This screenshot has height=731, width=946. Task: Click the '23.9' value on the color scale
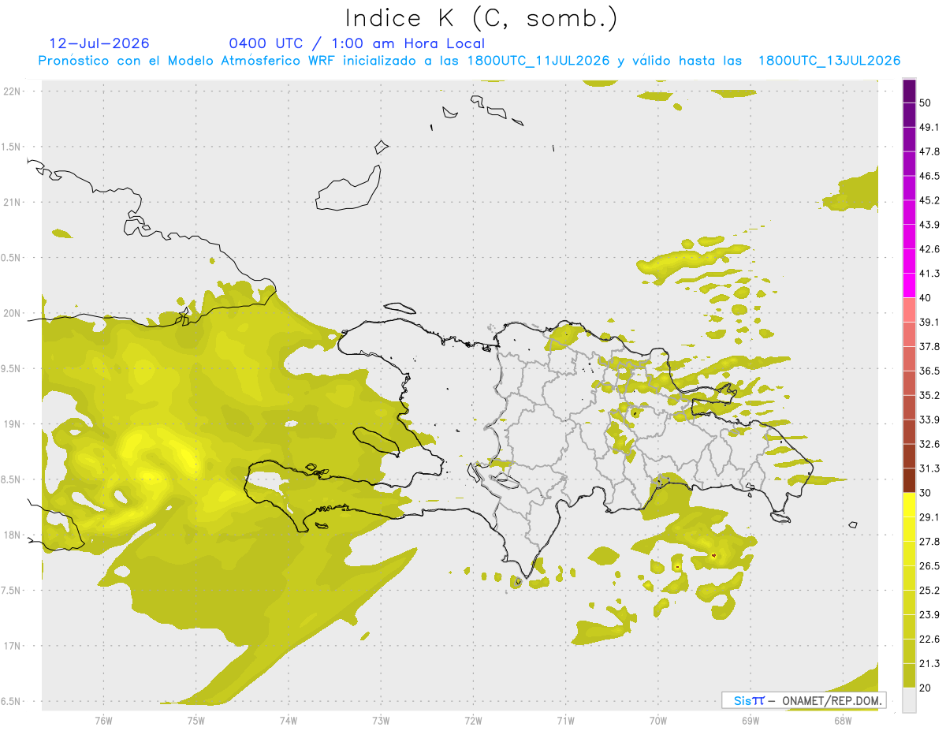(929, 616)
